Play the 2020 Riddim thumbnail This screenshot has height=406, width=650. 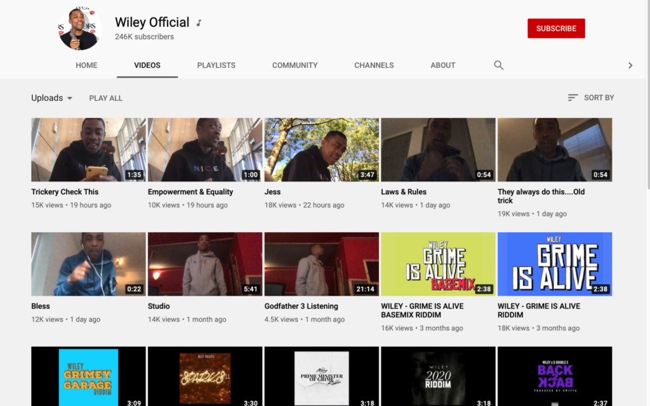[438, 376]
